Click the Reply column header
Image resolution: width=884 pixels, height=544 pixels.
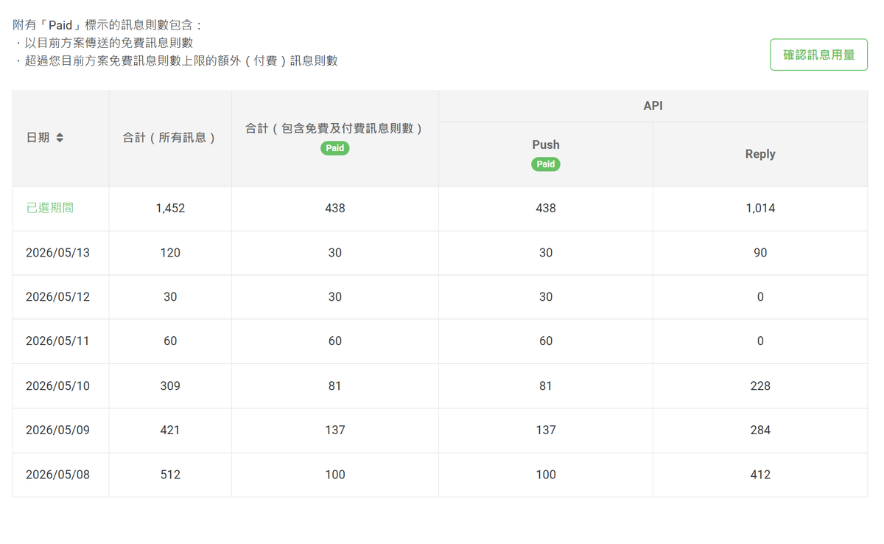[x=760, y=154]
